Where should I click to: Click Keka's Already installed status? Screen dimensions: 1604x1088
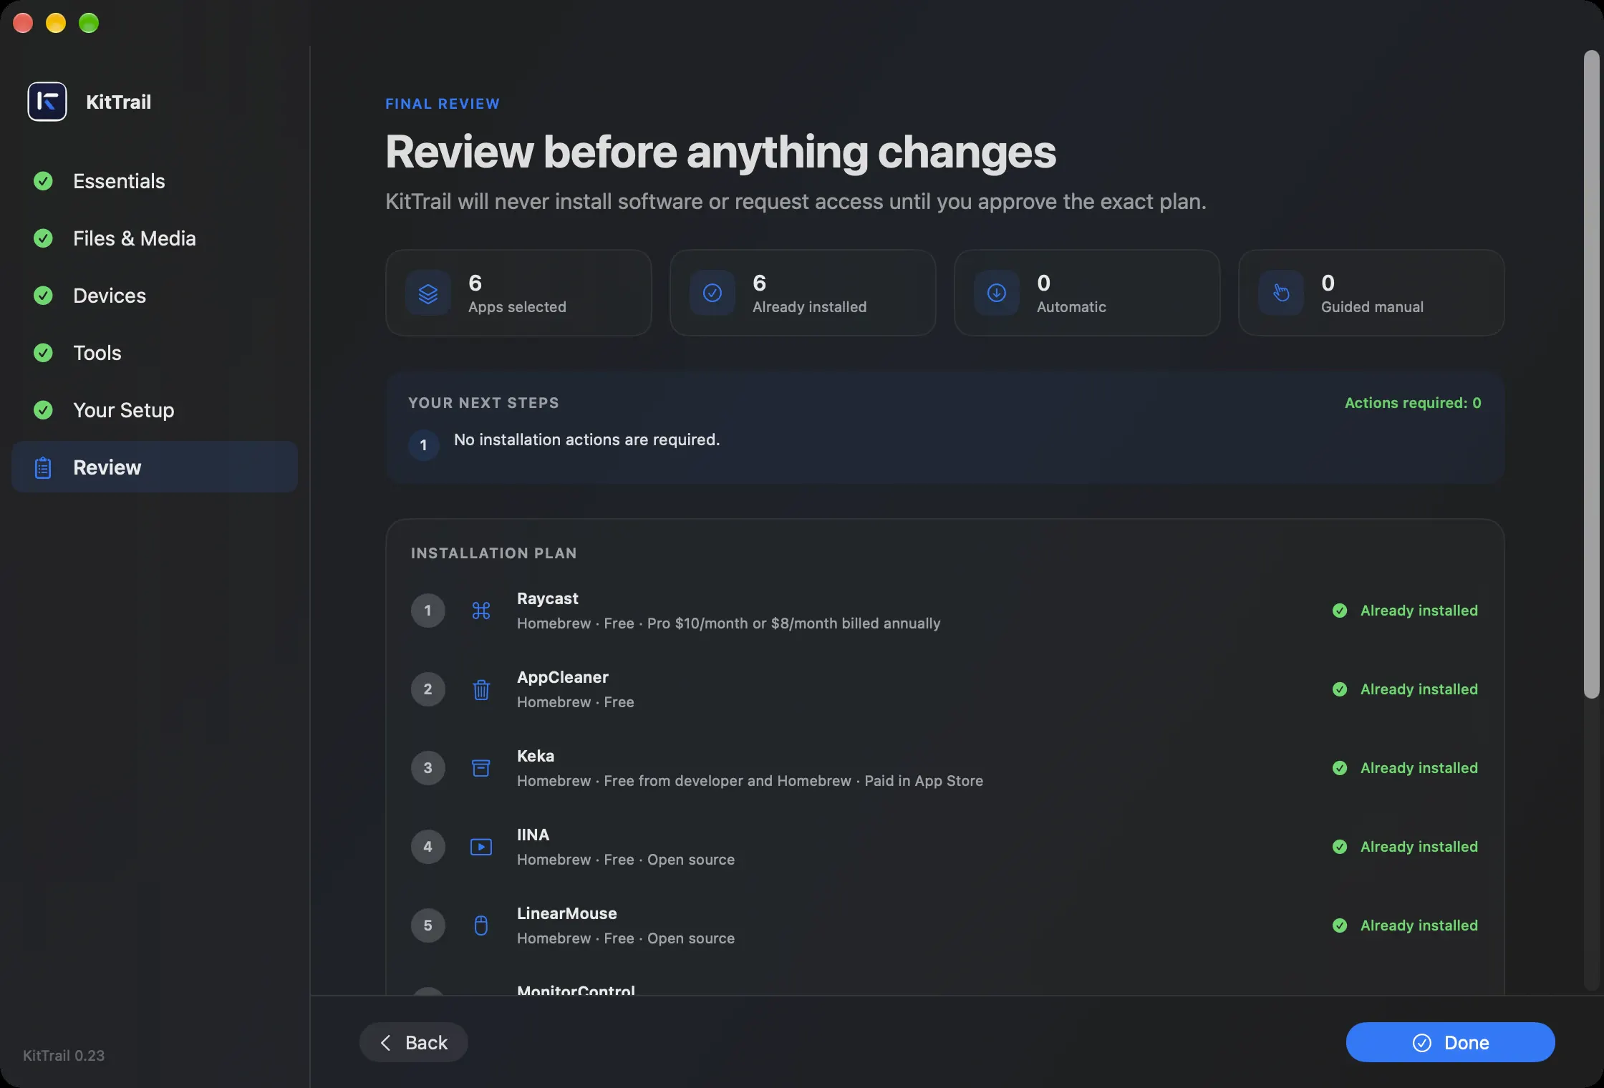(1405, 768)
